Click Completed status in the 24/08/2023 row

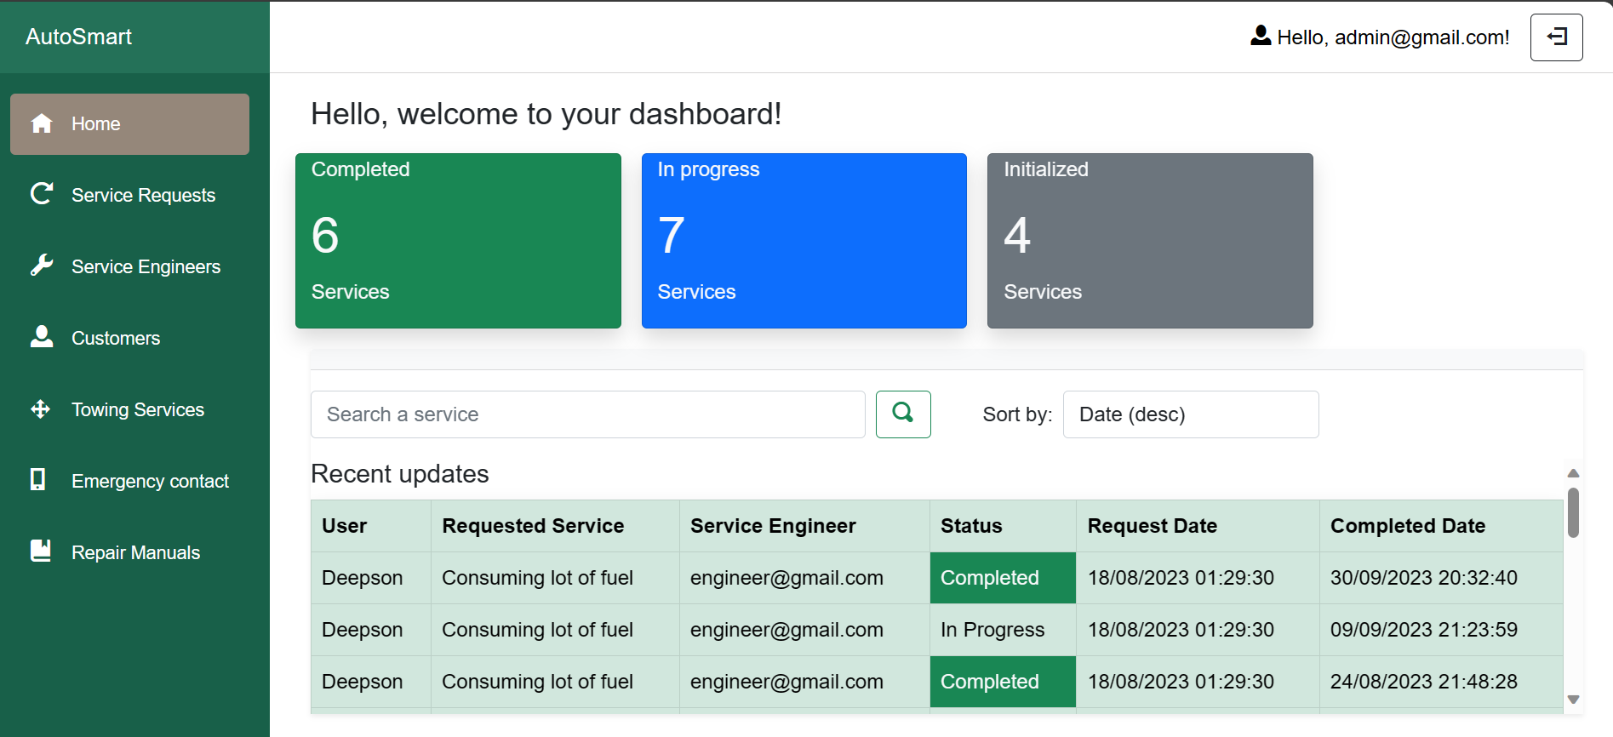click(x=1003, y=682)
